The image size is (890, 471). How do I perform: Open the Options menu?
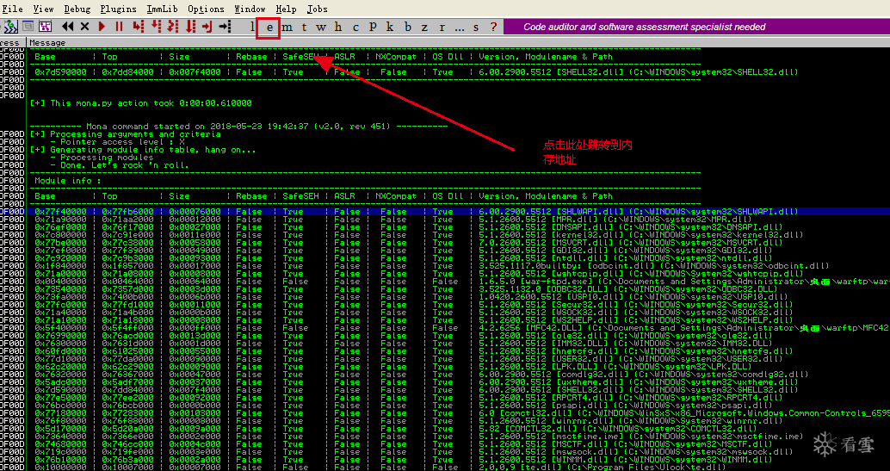[206, 9]
